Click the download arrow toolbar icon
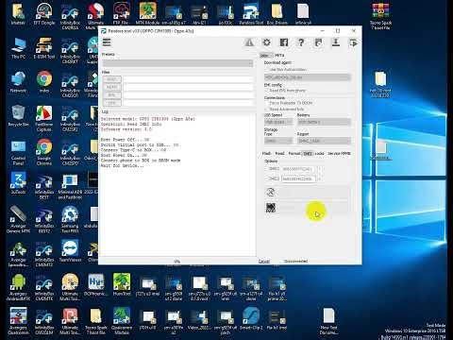453x340 pixels. click(x=336, y=42)
